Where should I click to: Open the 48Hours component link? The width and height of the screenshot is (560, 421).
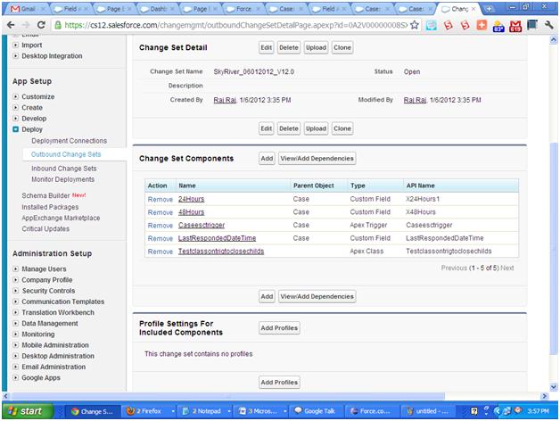[191, 212]
